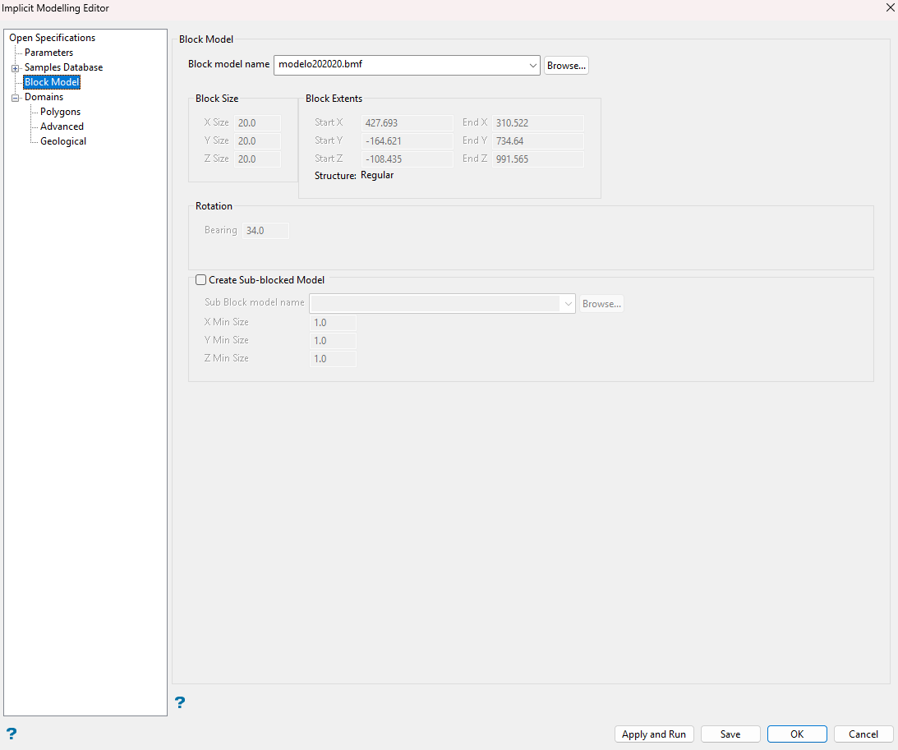Screen dimensions: 898x750
Task: Collapse the Domains tree node
Action: (16, 98)
